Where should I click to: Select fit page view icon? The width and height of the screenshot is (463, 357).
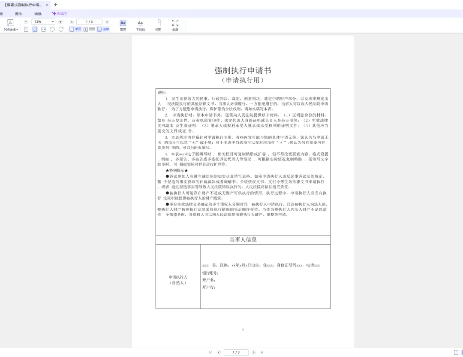(35, 29)
